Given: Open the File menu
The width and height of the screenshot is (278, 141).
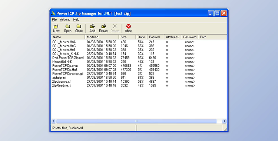Looking at the screenshot, I should [x=54, y=20].
